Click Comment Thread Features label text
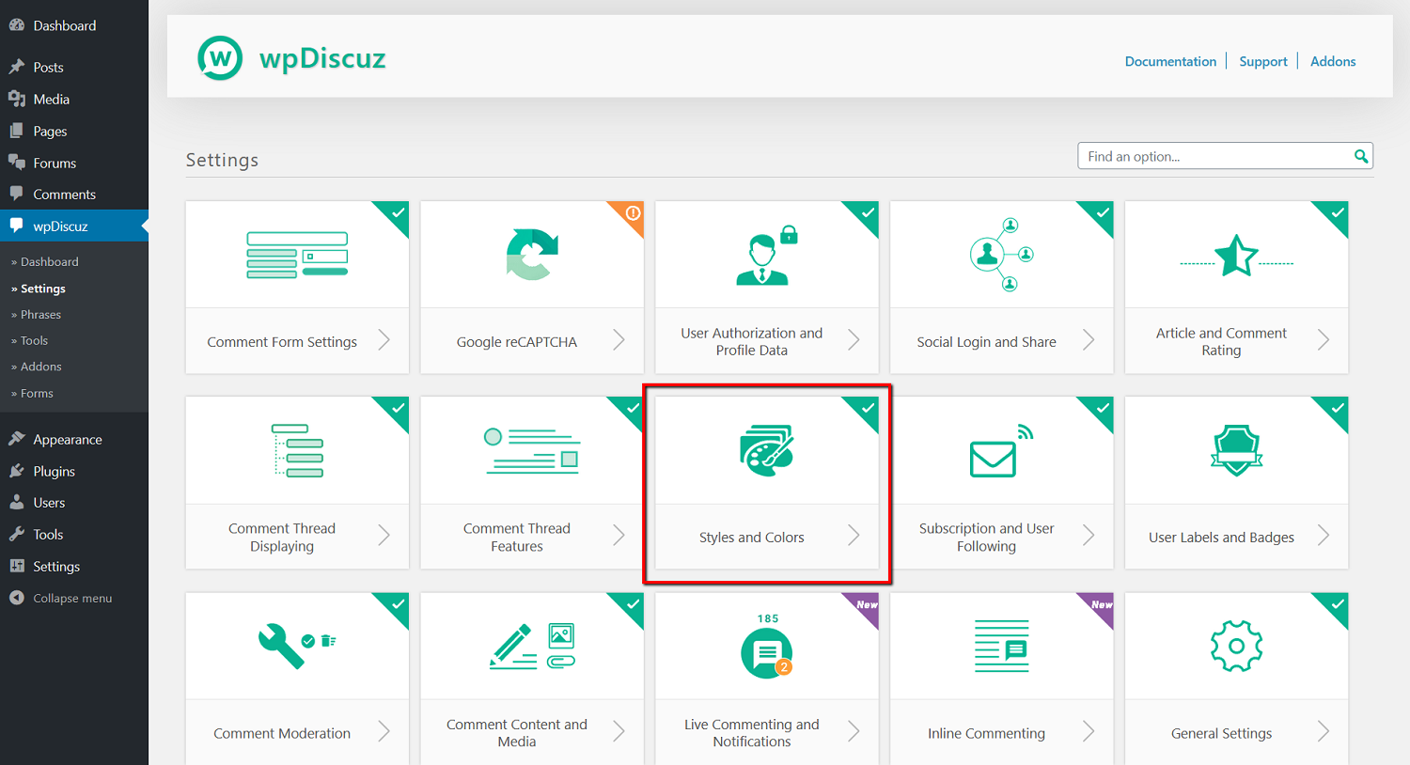Viewport: 1410px width, 765px height. (517, 538)
